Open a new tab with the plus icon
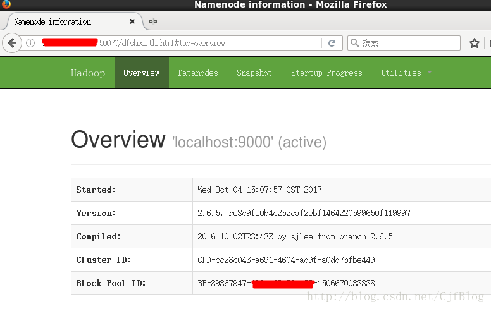Image resolution: width=491 pixels, height=309 pixels. (153, 21)
